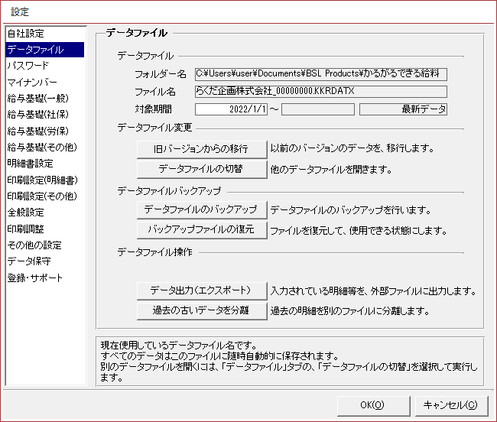Image resolution: width=497 pixels, height=422 pixels.
Task: Click the text 他のデータファイルを開きます。
Action: 331,170
